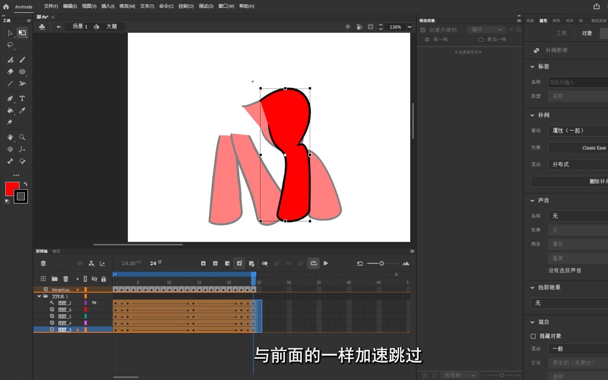Screen dimensions: 608x380
Task: Delete layer with trash icon
Action: [x=65, y=279]
